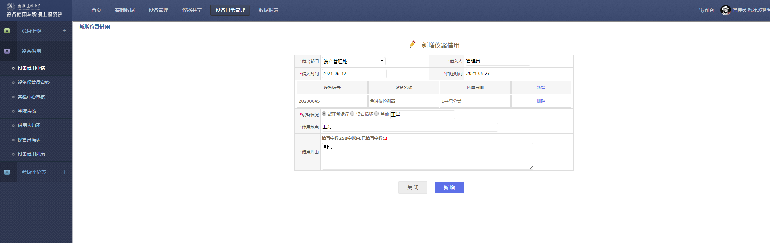Click the 考核评价表 sidebar icon
This screenshot has height=243, width=770.
point(7,172)
